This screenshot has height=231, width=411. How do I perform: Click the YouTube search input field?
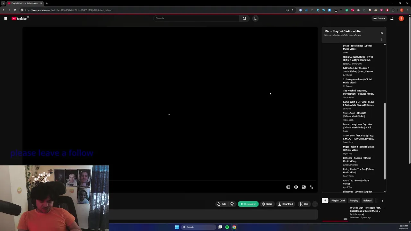pyautogui.click(x=197, y=18)
